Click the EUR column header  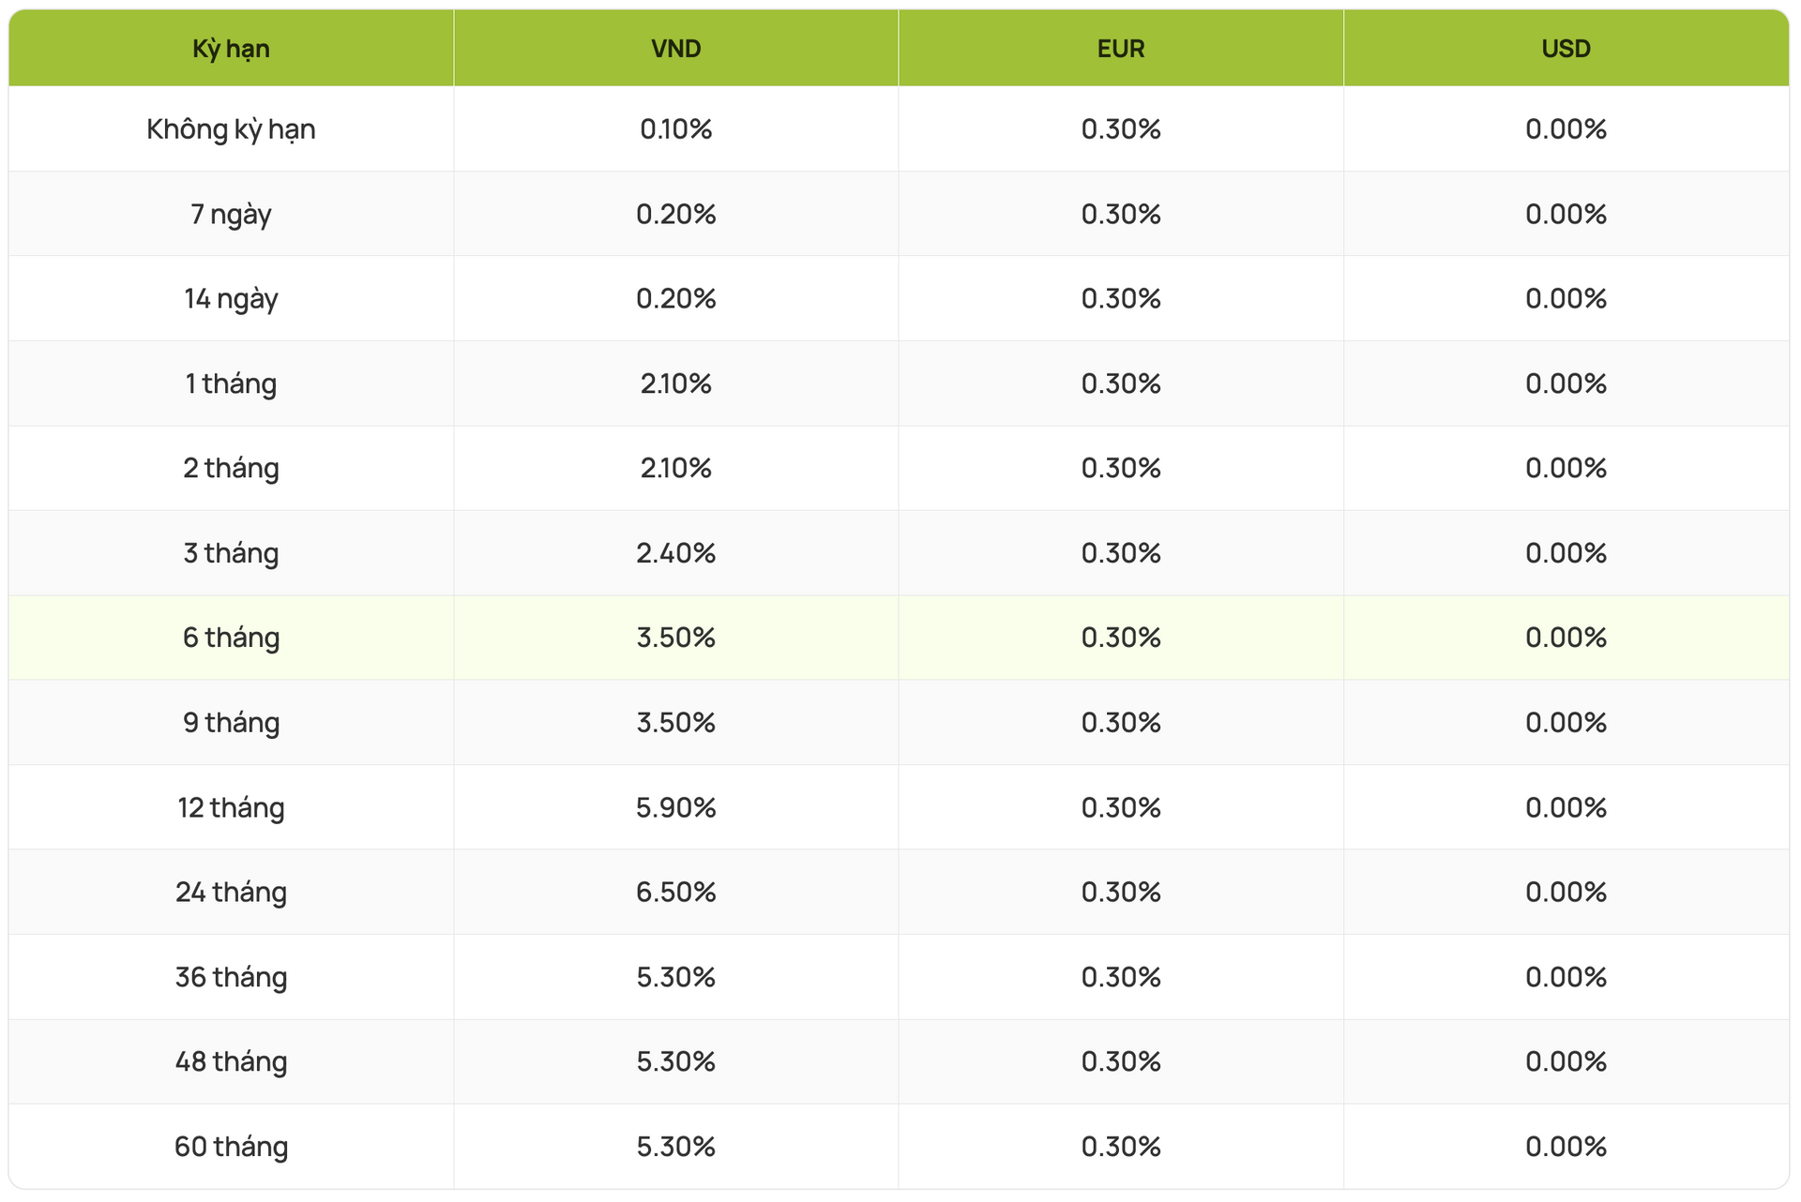(x=1120, y=49)
